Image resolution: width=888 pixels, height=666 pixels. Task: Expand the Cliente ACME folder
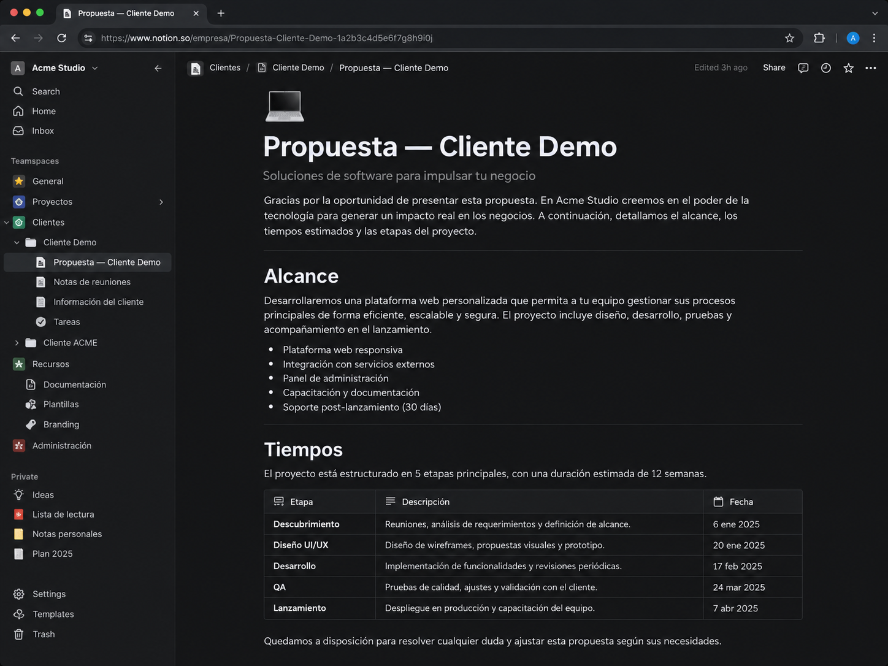pos(17,343)
